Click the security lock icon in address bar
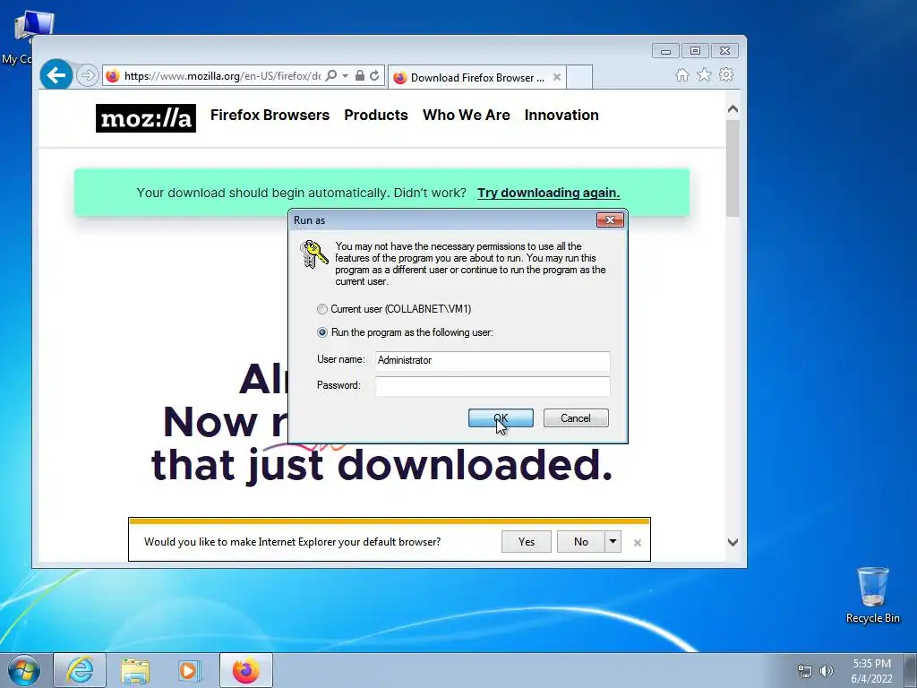 360,76
